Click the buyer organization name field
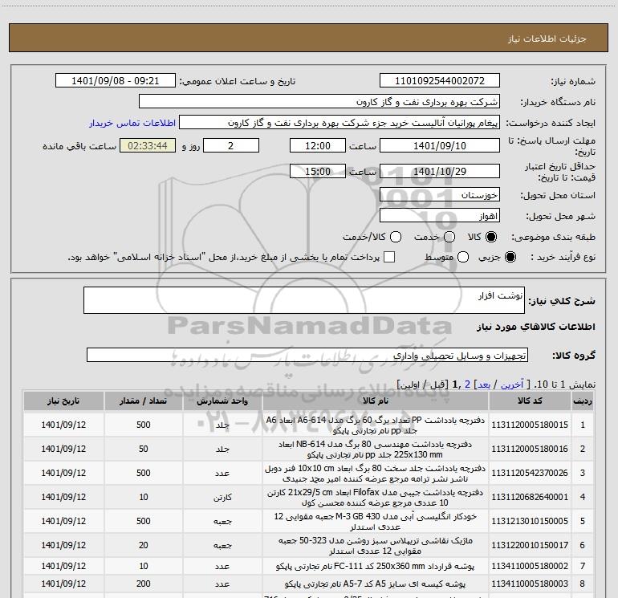This screenshot has height=598, width=618. (319, 101)
